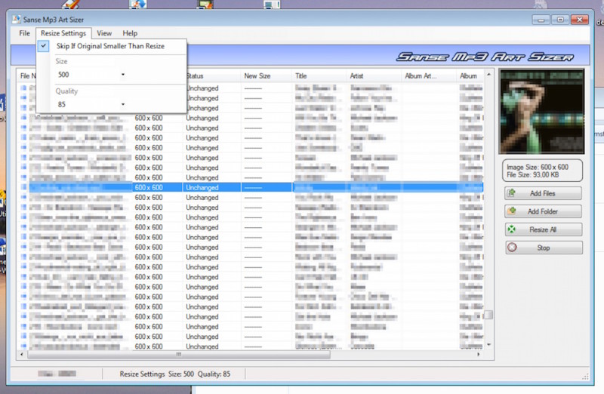Click the horizontal scrollbar left arrow
The image size is (604, 394).
click(22, 354)
